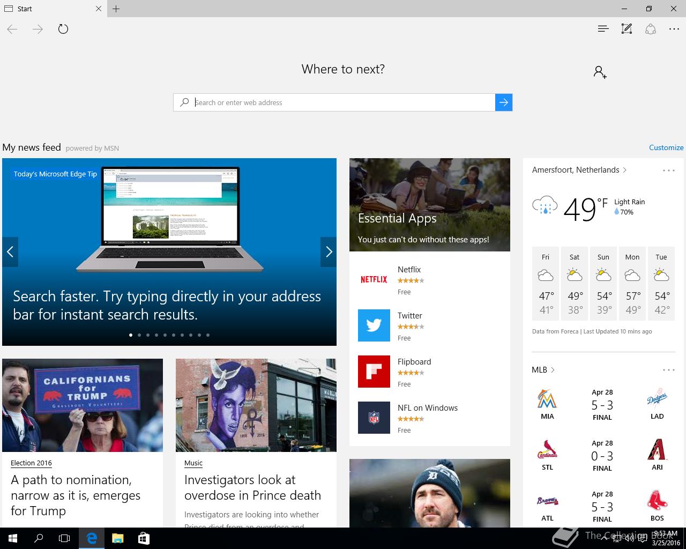Click the Dodgers team logo

tap(657, 398)
